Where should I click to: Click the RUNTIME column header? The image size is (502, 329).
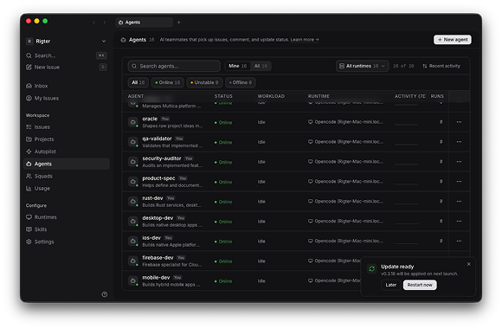pos(319,96)
